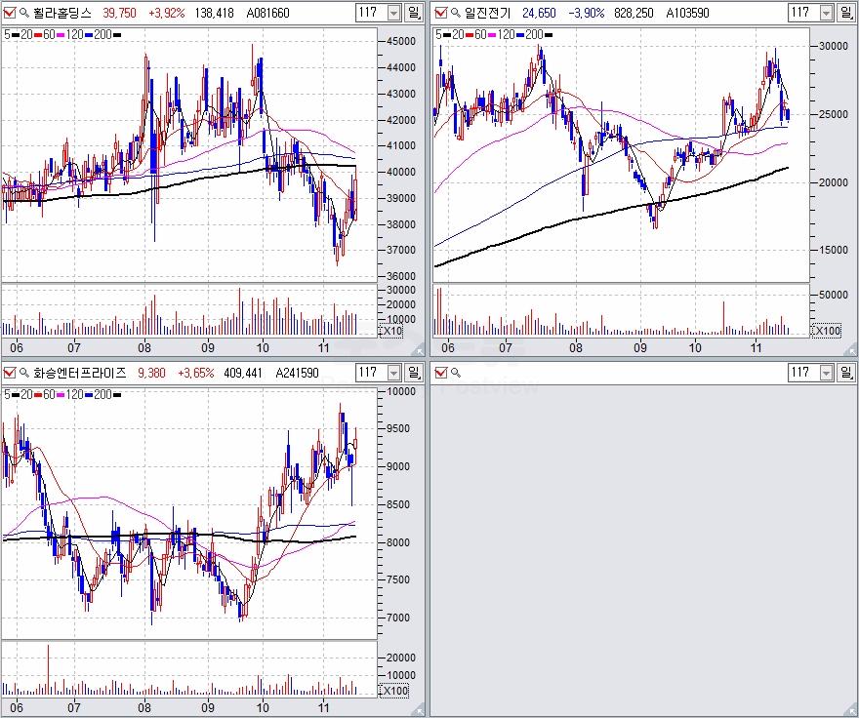Expand the 117 dropdown in the empty panel
The height and width of the screenshot is (718, 859).
[x=825, y=373]
